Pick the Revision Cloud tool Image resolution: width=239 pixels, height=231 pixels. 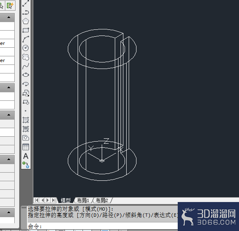tap(26, 57)
